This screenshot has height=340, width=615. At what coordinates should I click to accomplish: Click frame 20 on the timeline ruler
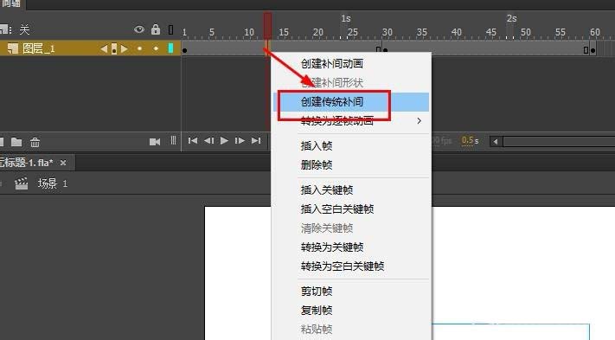[x=317, y=32]
